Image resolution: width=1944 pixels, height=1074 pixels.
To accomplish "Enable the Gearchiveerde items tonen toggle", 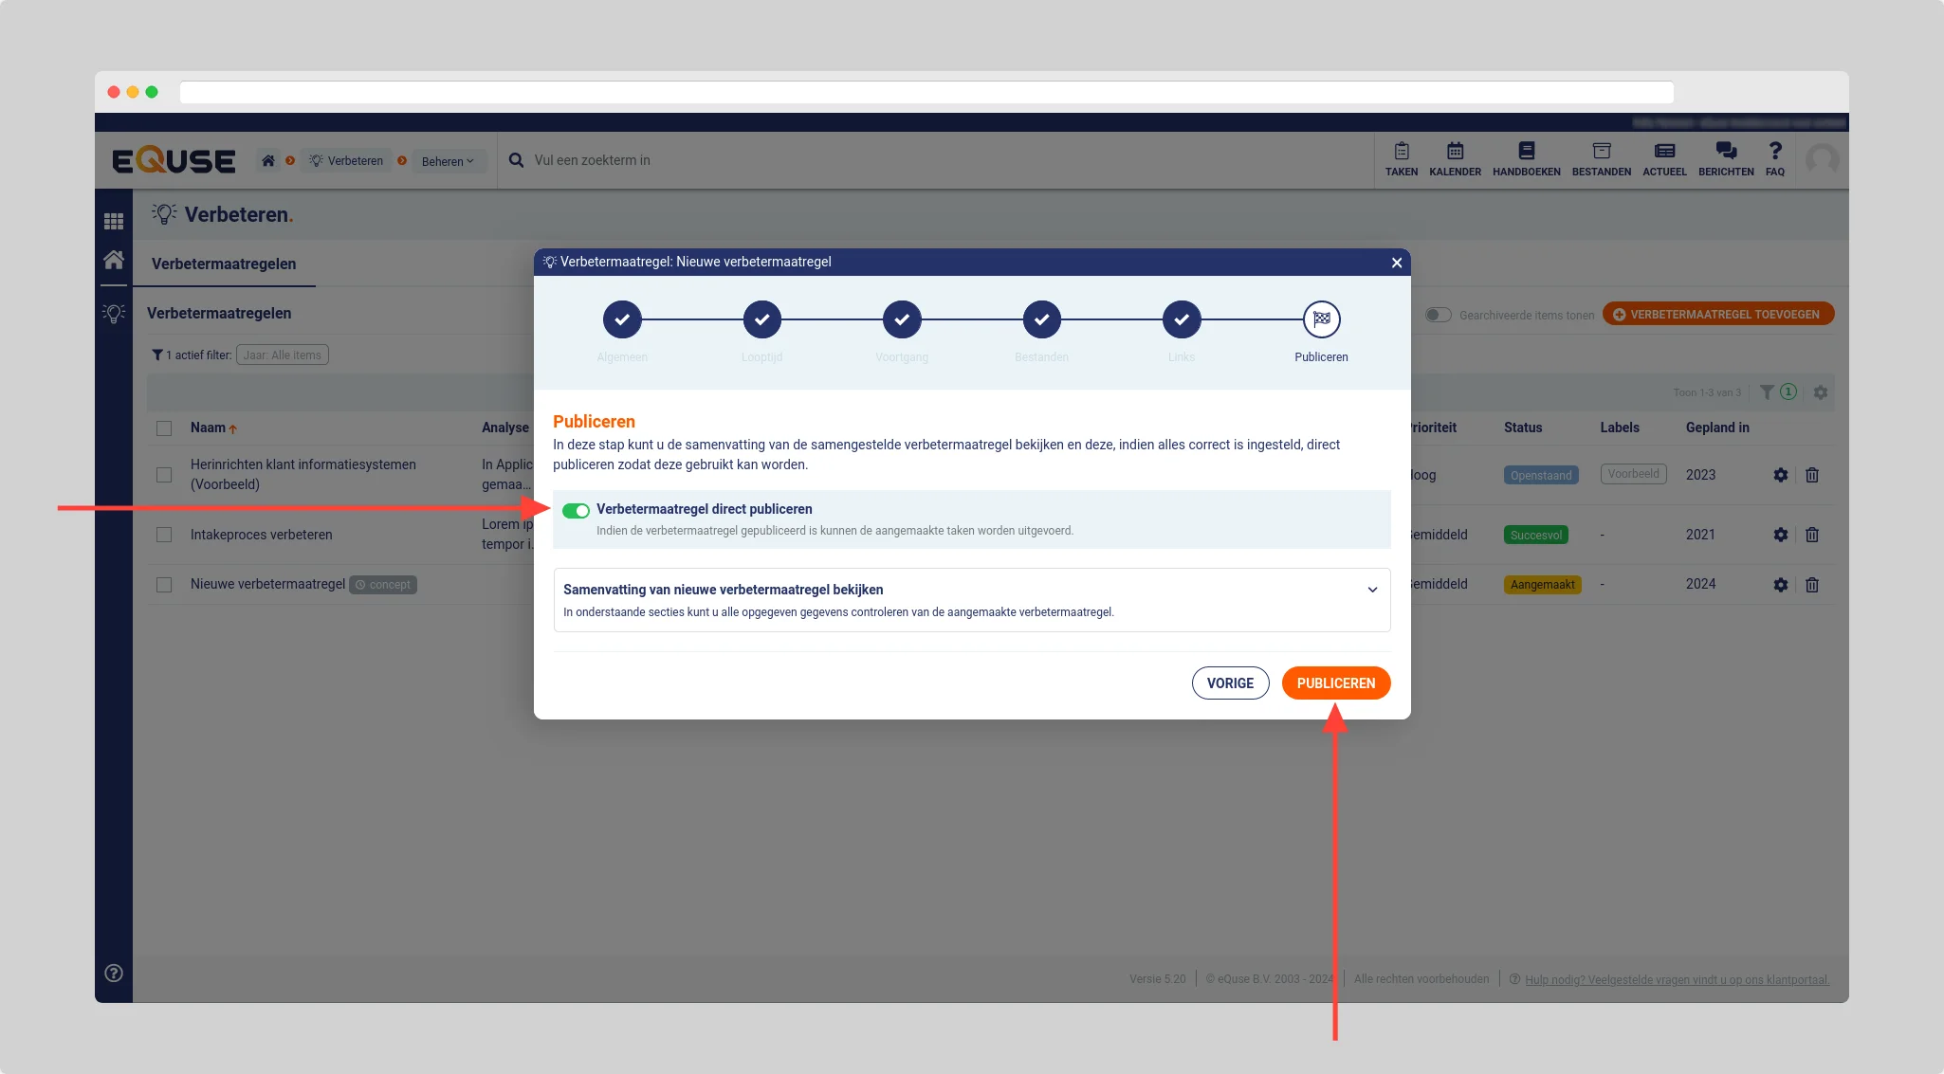I will pos(1438,315).
